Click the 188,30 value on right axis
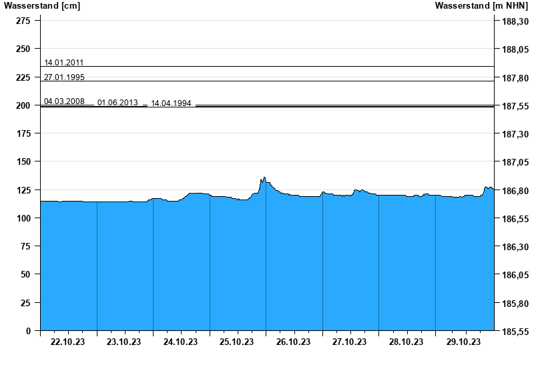 point(512,21)
